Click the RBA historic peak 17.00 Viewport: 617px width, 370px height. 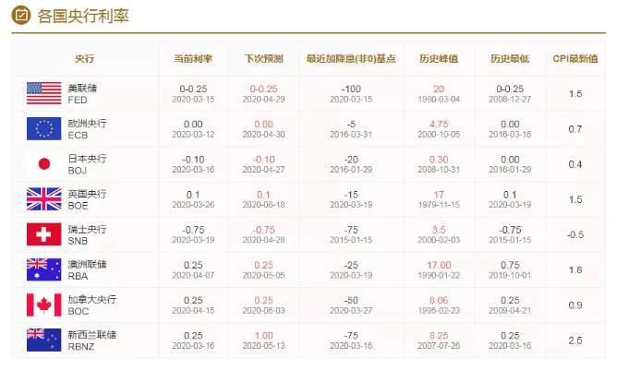click(x=439, y=265)
